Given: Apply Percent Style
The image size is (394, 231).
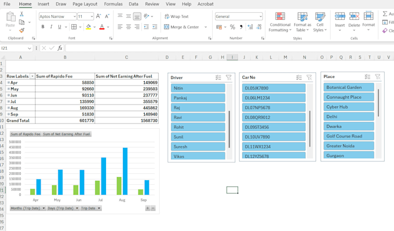Looking at the screenshot, I should pos(233,27).
